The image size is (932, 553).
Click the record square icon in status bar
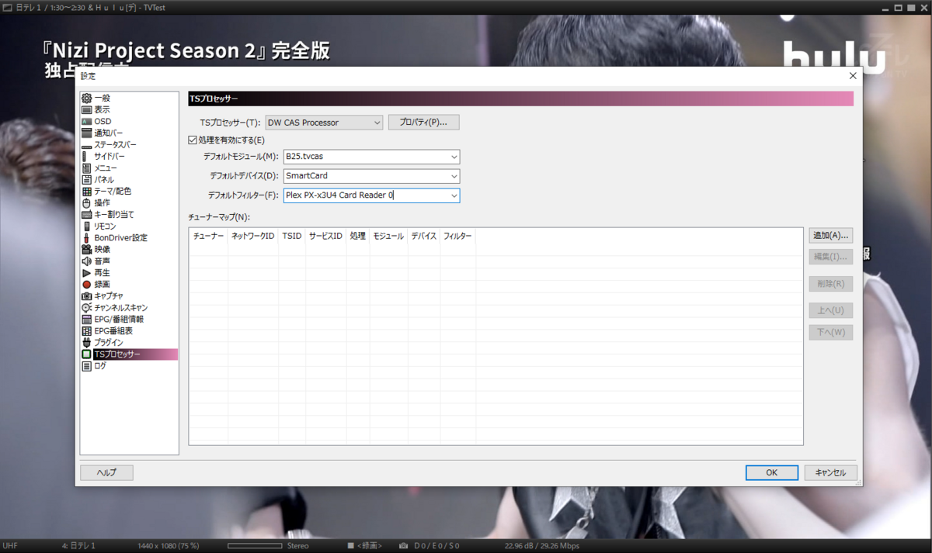(x=351, y=546)
